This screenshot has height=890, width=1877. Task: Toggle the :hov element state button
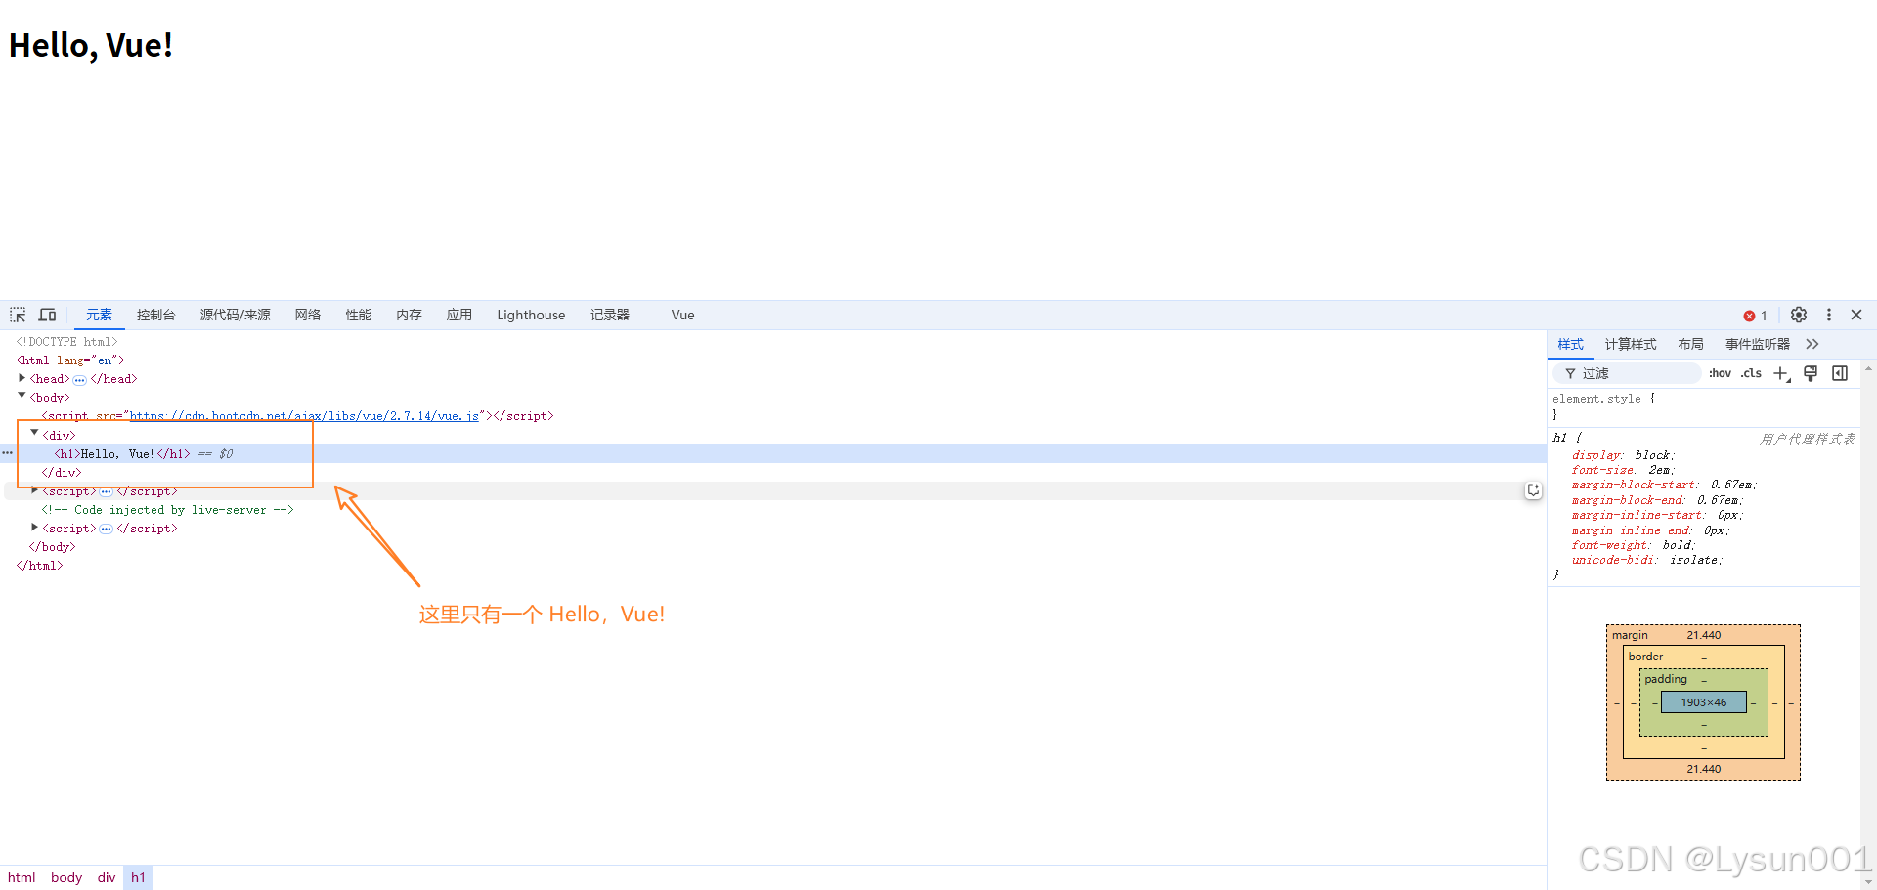click(x=1720, y=373)
